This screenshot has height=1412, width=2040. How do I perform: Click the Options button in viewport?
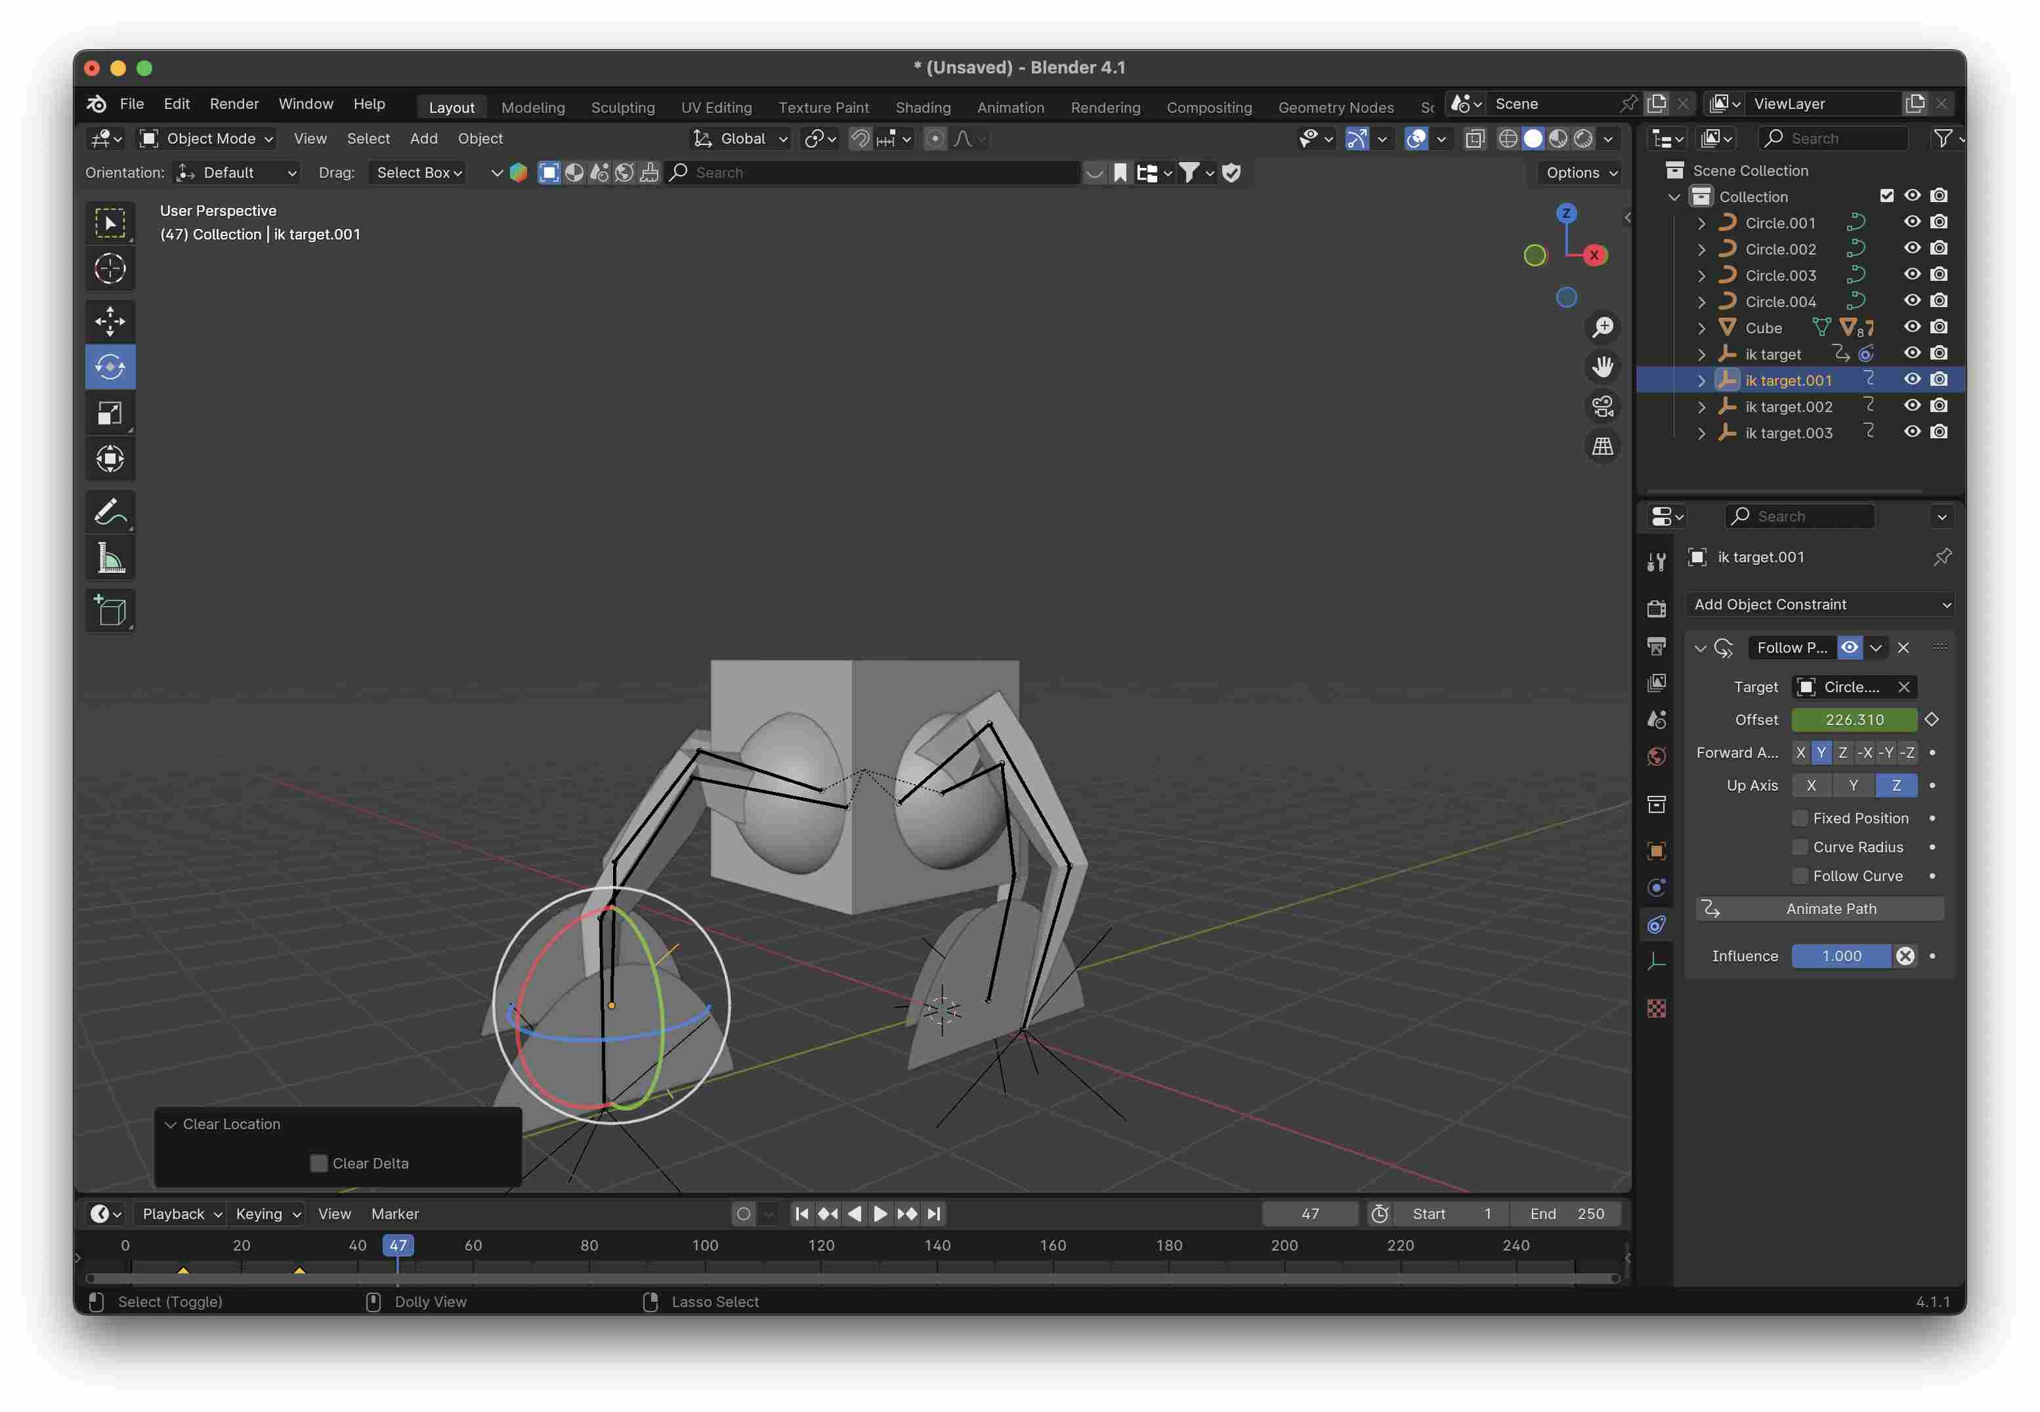point(1582,173)
